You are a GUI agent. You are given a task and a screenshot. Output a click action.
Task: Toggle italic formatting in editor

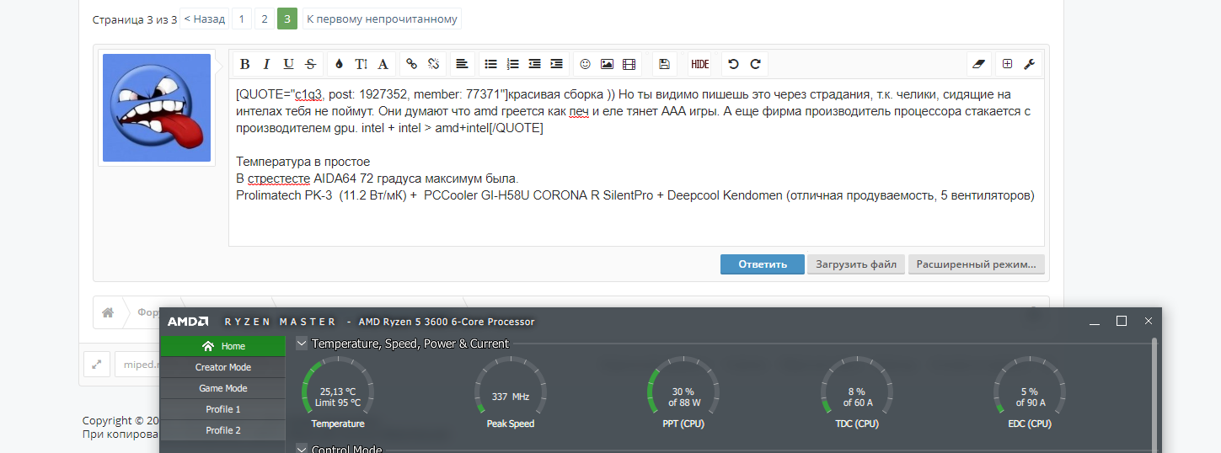tap(266, 64)
